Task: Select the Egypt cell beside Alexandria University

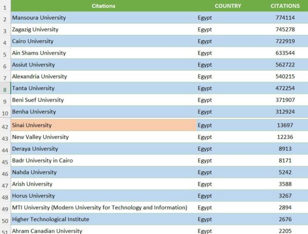Action: (x=205, y=77)
